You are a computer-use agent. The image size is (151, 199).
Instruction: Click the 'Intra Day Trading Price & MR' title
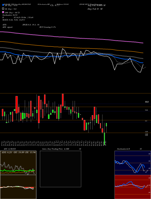tap(56, 149)
